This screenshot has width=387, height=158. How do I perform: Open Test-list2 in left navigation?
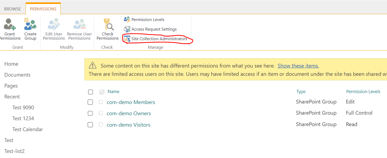pos(14,151)
